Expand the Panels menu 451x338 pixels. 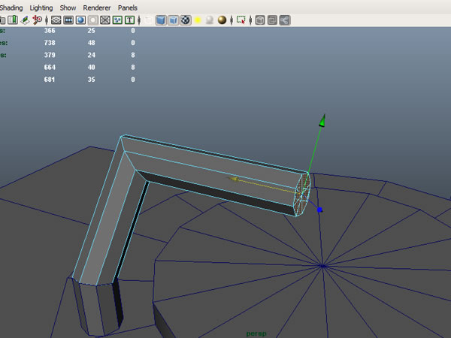[127, 7]
